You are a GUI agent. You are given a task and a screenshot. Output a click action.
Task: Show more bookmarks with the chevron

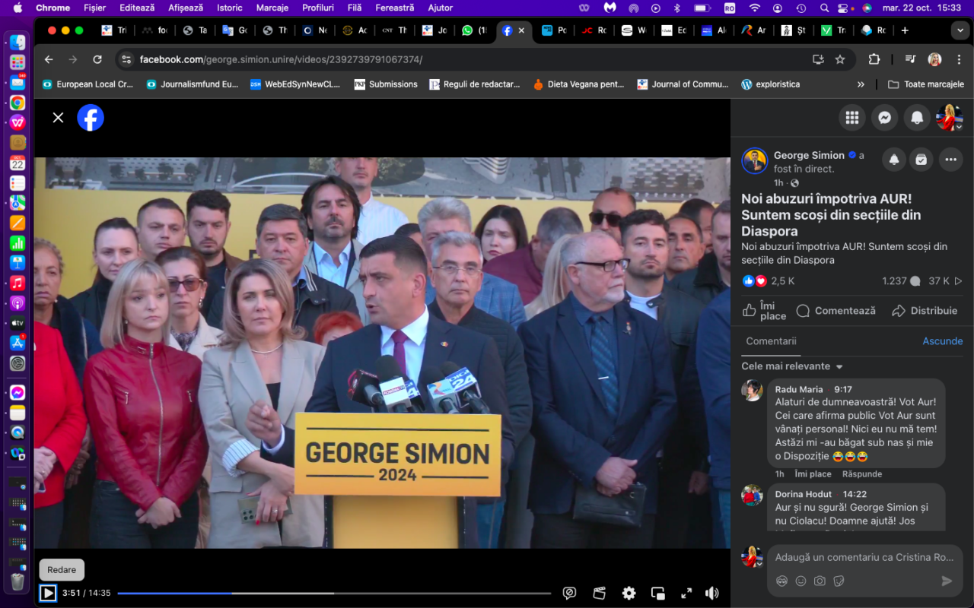tap(861, 84)
